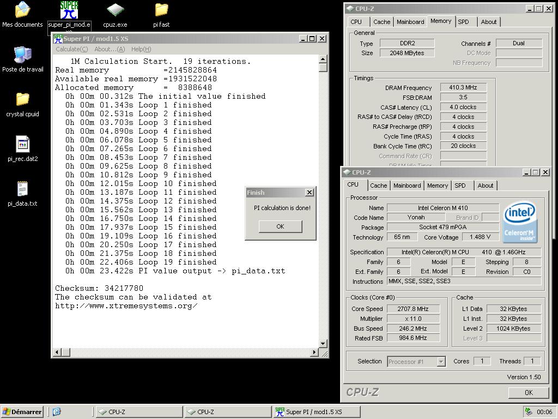Viewport: 558px width, 419px height.
Task: Launch the super_pi_mod.exe desktop icon
Action: 69,14
